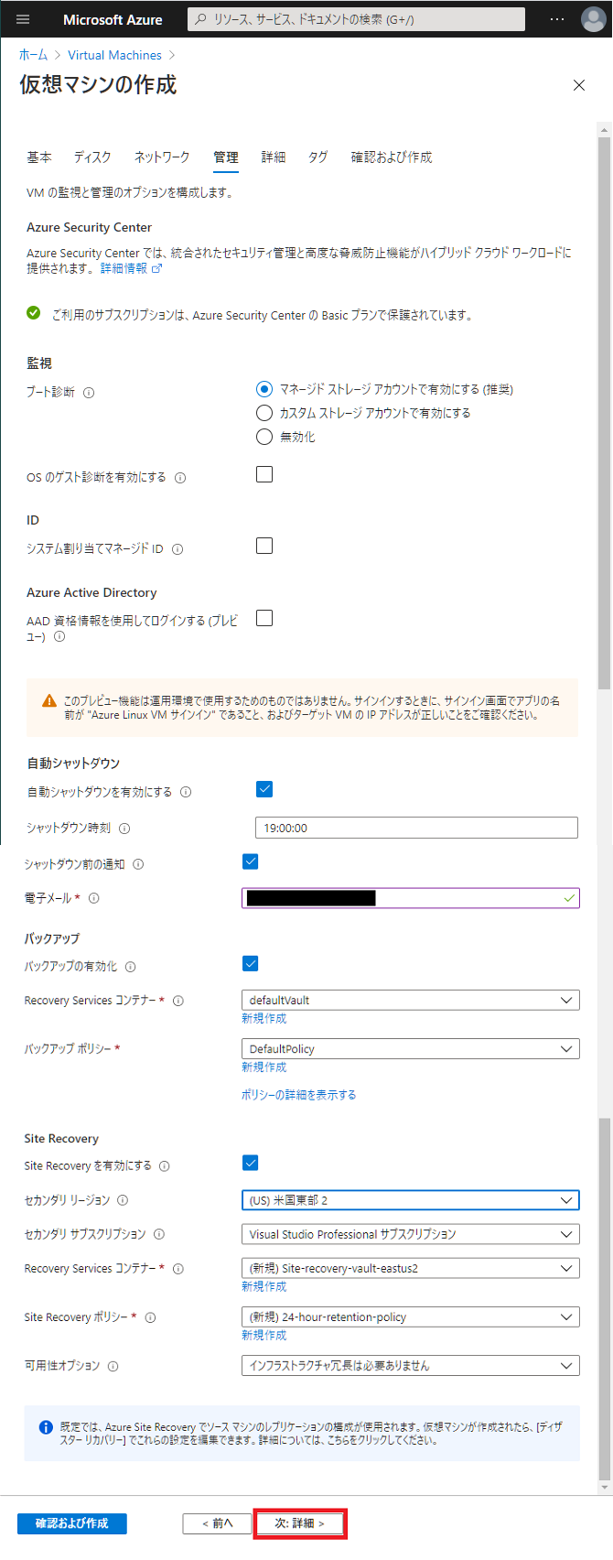613x1560 pixels.
Task: Open the セカンダリ リージョン dropdown
Action: [410, 1200]
